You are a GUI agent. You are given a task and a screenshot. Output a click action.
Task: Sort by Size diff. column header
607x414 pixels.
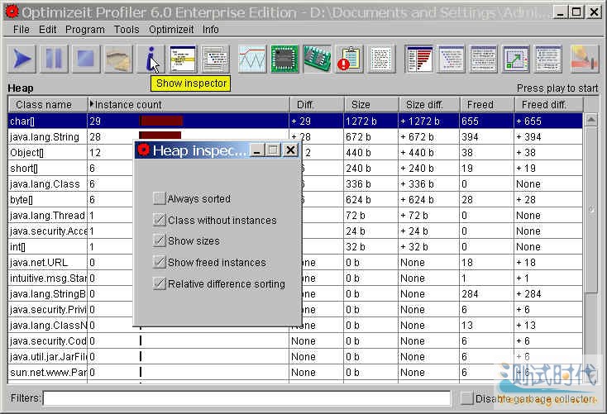click(x=429, y=104)
